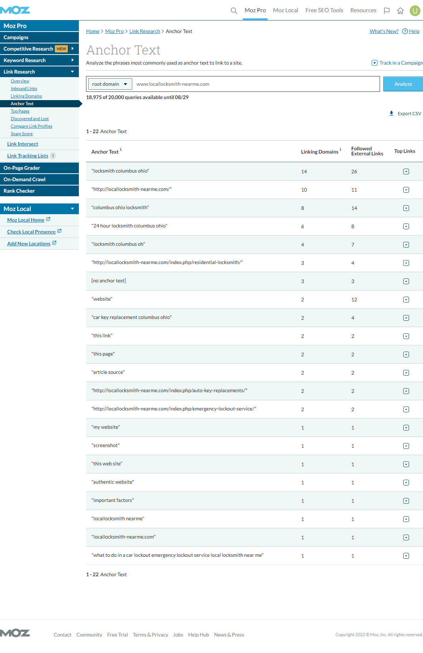Expand the Competitive Research sidebar menu
This screenshot has width=423, height=653.
[72, 48]
